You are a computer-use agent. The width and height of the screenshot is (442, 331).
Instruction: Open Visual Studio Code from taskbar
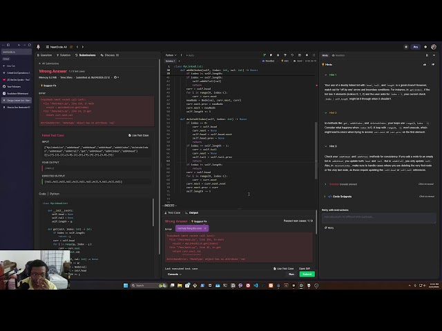point(256,285)
